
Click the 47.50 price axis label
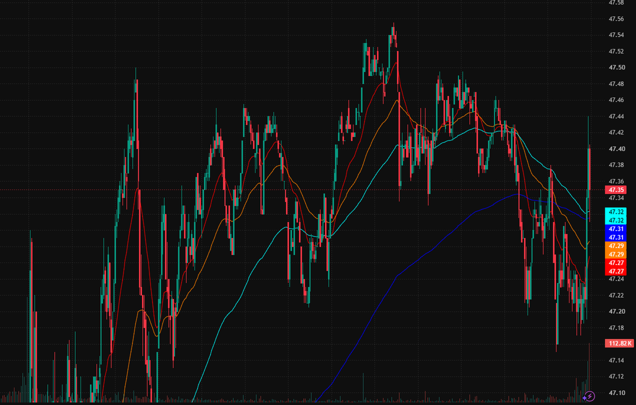tap(616, 68)
